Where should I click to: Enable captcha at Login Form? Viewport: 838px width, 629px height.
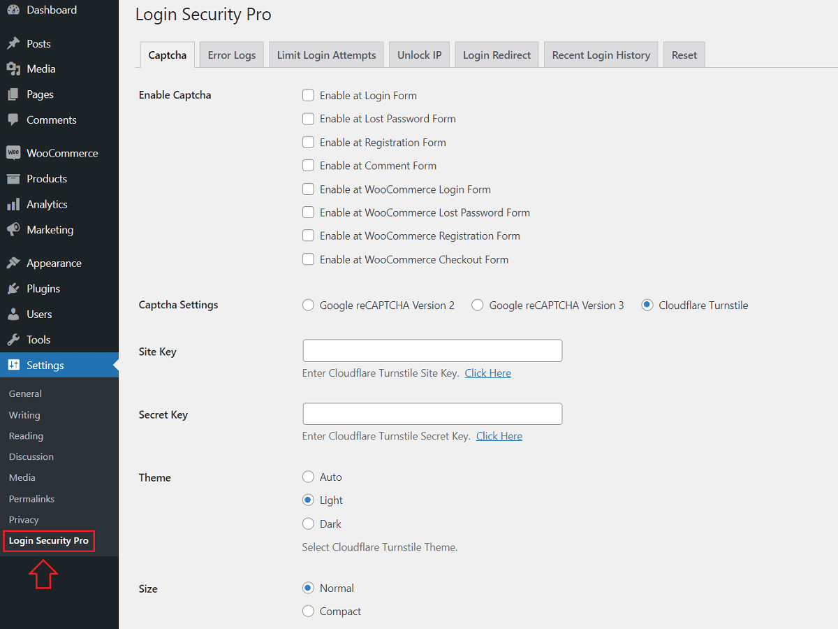308,95
